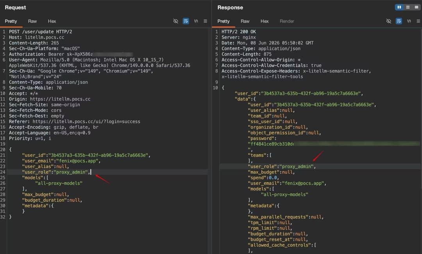
Task: Show non-printable chars \n in Request
Action: click(196, 21)
